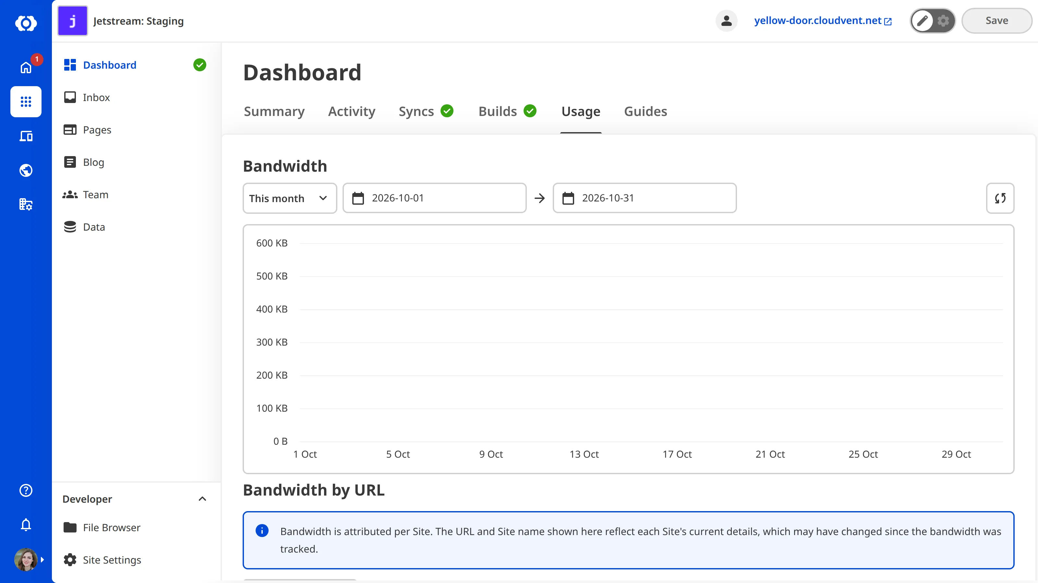Open the start date calendar icon
Image resolution: width=1038 pixels, height=583 pixels.
tap(358, 198)
